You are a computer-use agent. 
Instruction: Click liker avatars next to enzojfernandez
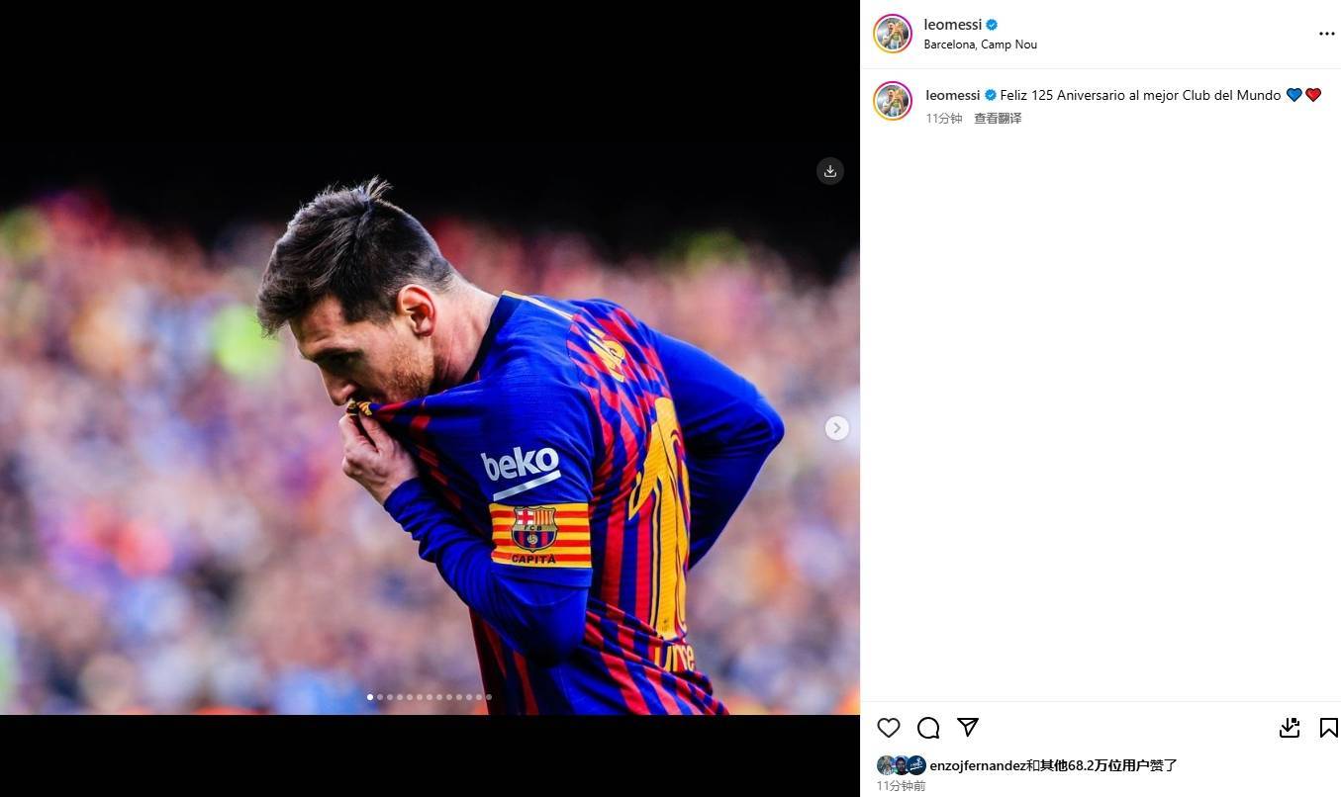[x=901, y=765]
